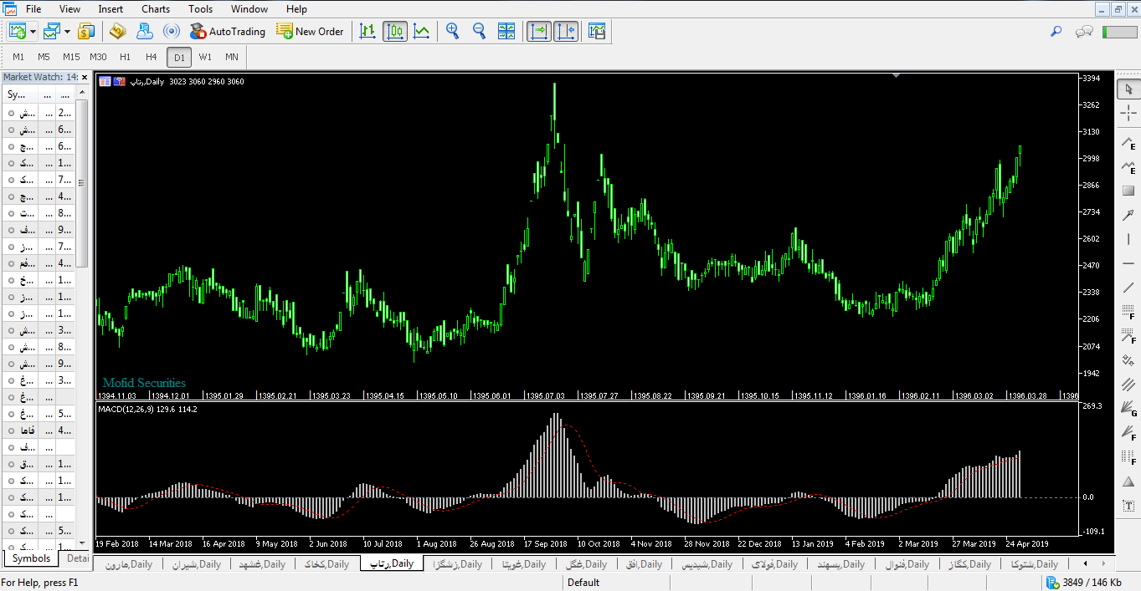Switch to the فولای,Daily chart tab
The height and width of the screenshot is (591, 1141).
click(x=774, y=564)
